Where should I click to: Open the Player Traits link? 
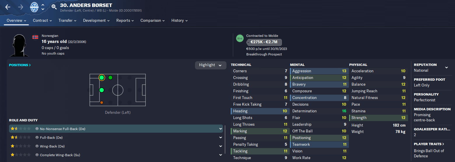click(429, 144)
